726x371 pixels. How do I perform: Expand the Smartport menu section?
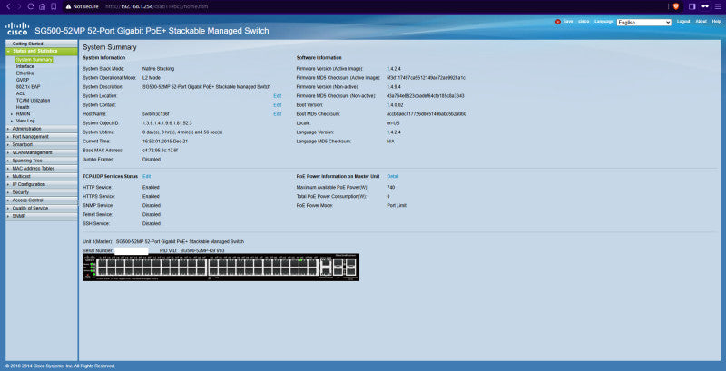(x=41, y=145)
